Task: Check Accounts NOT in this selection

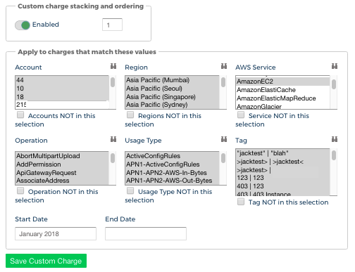Action: [20, 115]
